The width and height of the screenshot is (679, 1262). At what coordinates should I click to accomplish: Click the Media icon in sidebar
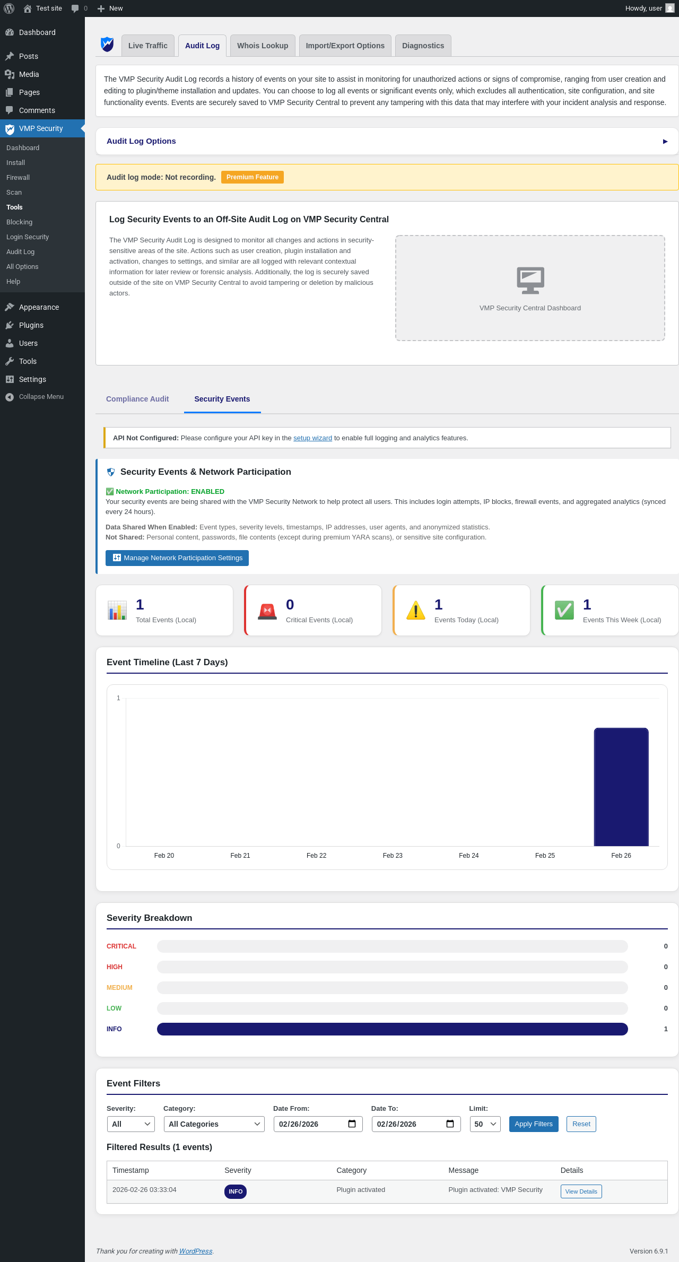(10, 74)
